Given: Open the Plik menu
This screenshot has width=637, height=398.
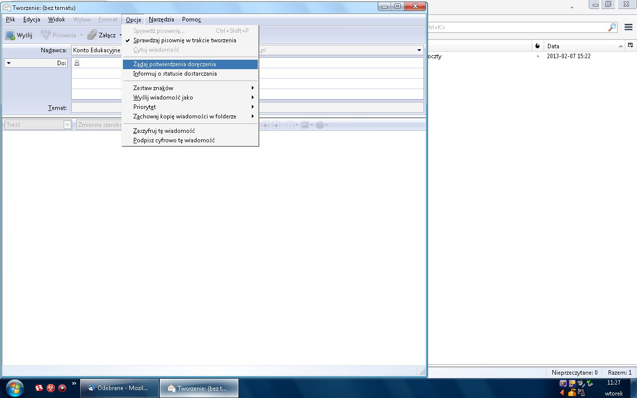Looking at the screenshot, I should pyautogui.click(x=10, y=19).
